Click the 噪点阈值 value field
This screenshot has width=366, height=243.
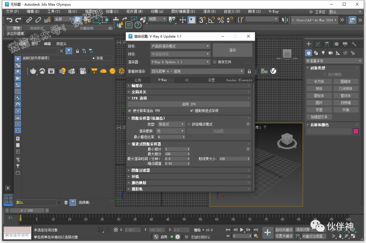pos(176,163)
